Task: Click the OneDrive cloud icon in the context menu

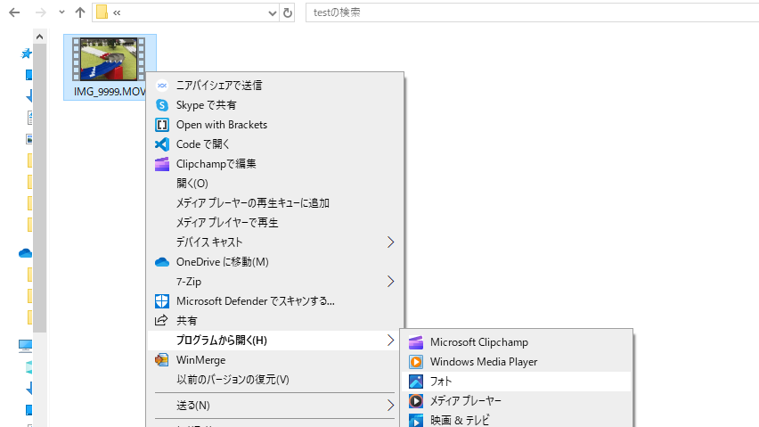Action: pyautogui.click(x=161, y=262)
